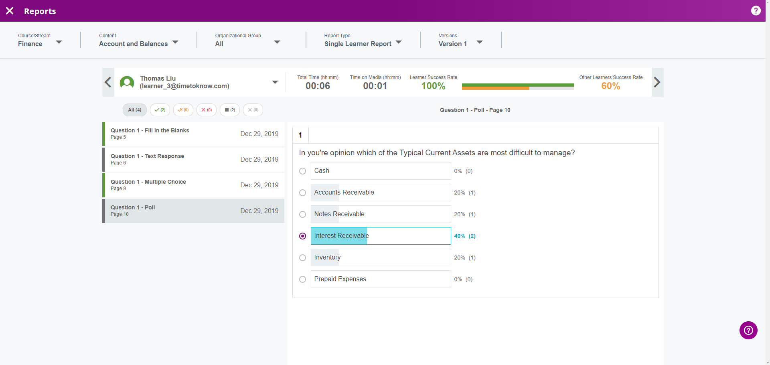Viewport: 770px width, 365px height.
Task: Open the Thomas Liu learner selector dropdown
Action: [275, 82]
